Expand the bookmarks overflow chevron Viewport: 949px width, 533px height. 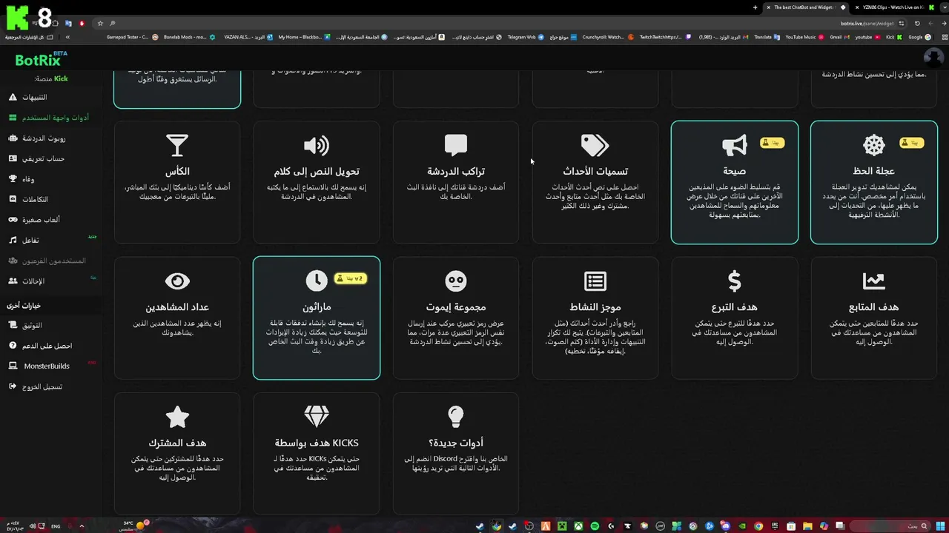click(67, 37)
